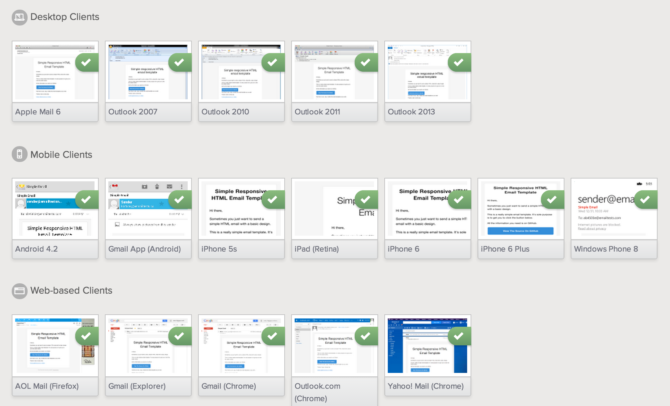Click the Web-based Clients browser icon

point(19,291)
